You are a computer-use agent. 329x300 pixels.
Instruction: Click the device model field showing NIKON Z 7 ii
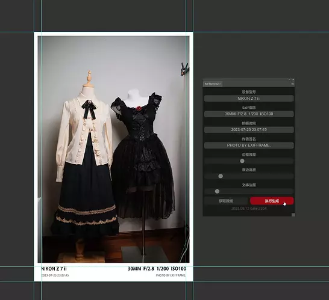(249, 99)
